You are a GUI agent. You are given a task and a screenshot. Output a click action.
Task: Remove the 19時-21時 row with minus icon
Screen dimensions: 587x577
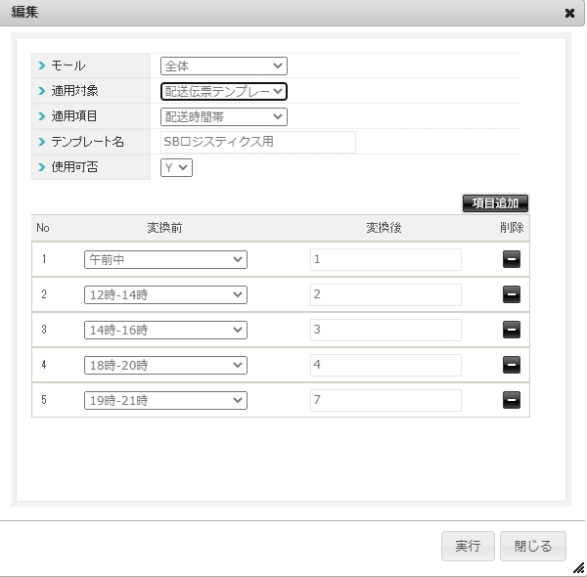tap(511, 400)
